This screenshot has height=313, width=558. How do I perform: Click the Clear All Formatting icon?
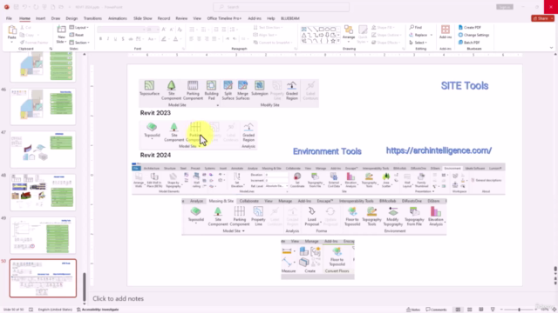180,30
